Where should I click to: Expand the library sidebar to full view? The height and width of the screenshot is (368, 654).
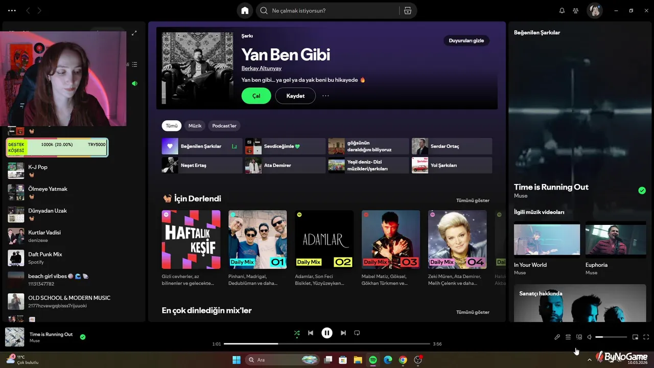coord(134,33)
